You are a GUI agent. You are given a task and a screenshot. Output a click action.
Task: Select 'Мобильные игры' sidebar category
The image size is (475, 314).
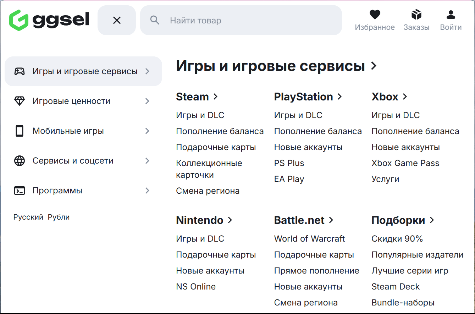83,131
